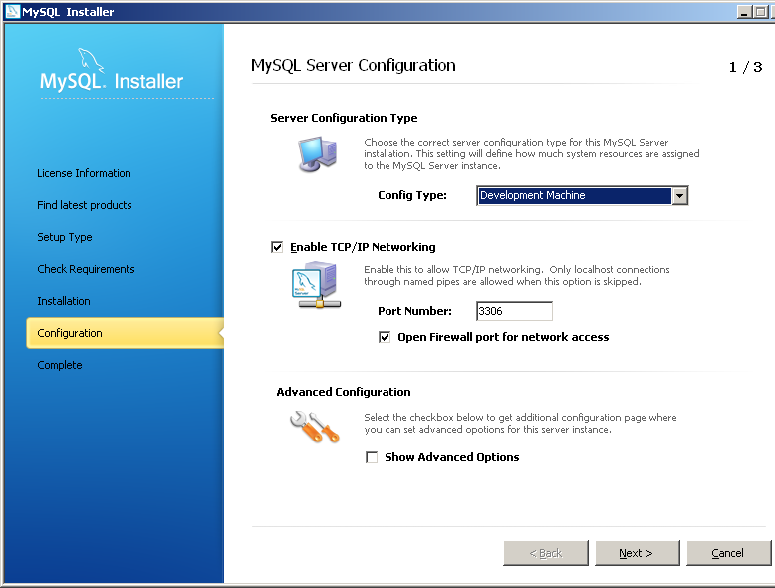Click the Cancel button
This screenshot has width=775, height=588.
[728, 553]
